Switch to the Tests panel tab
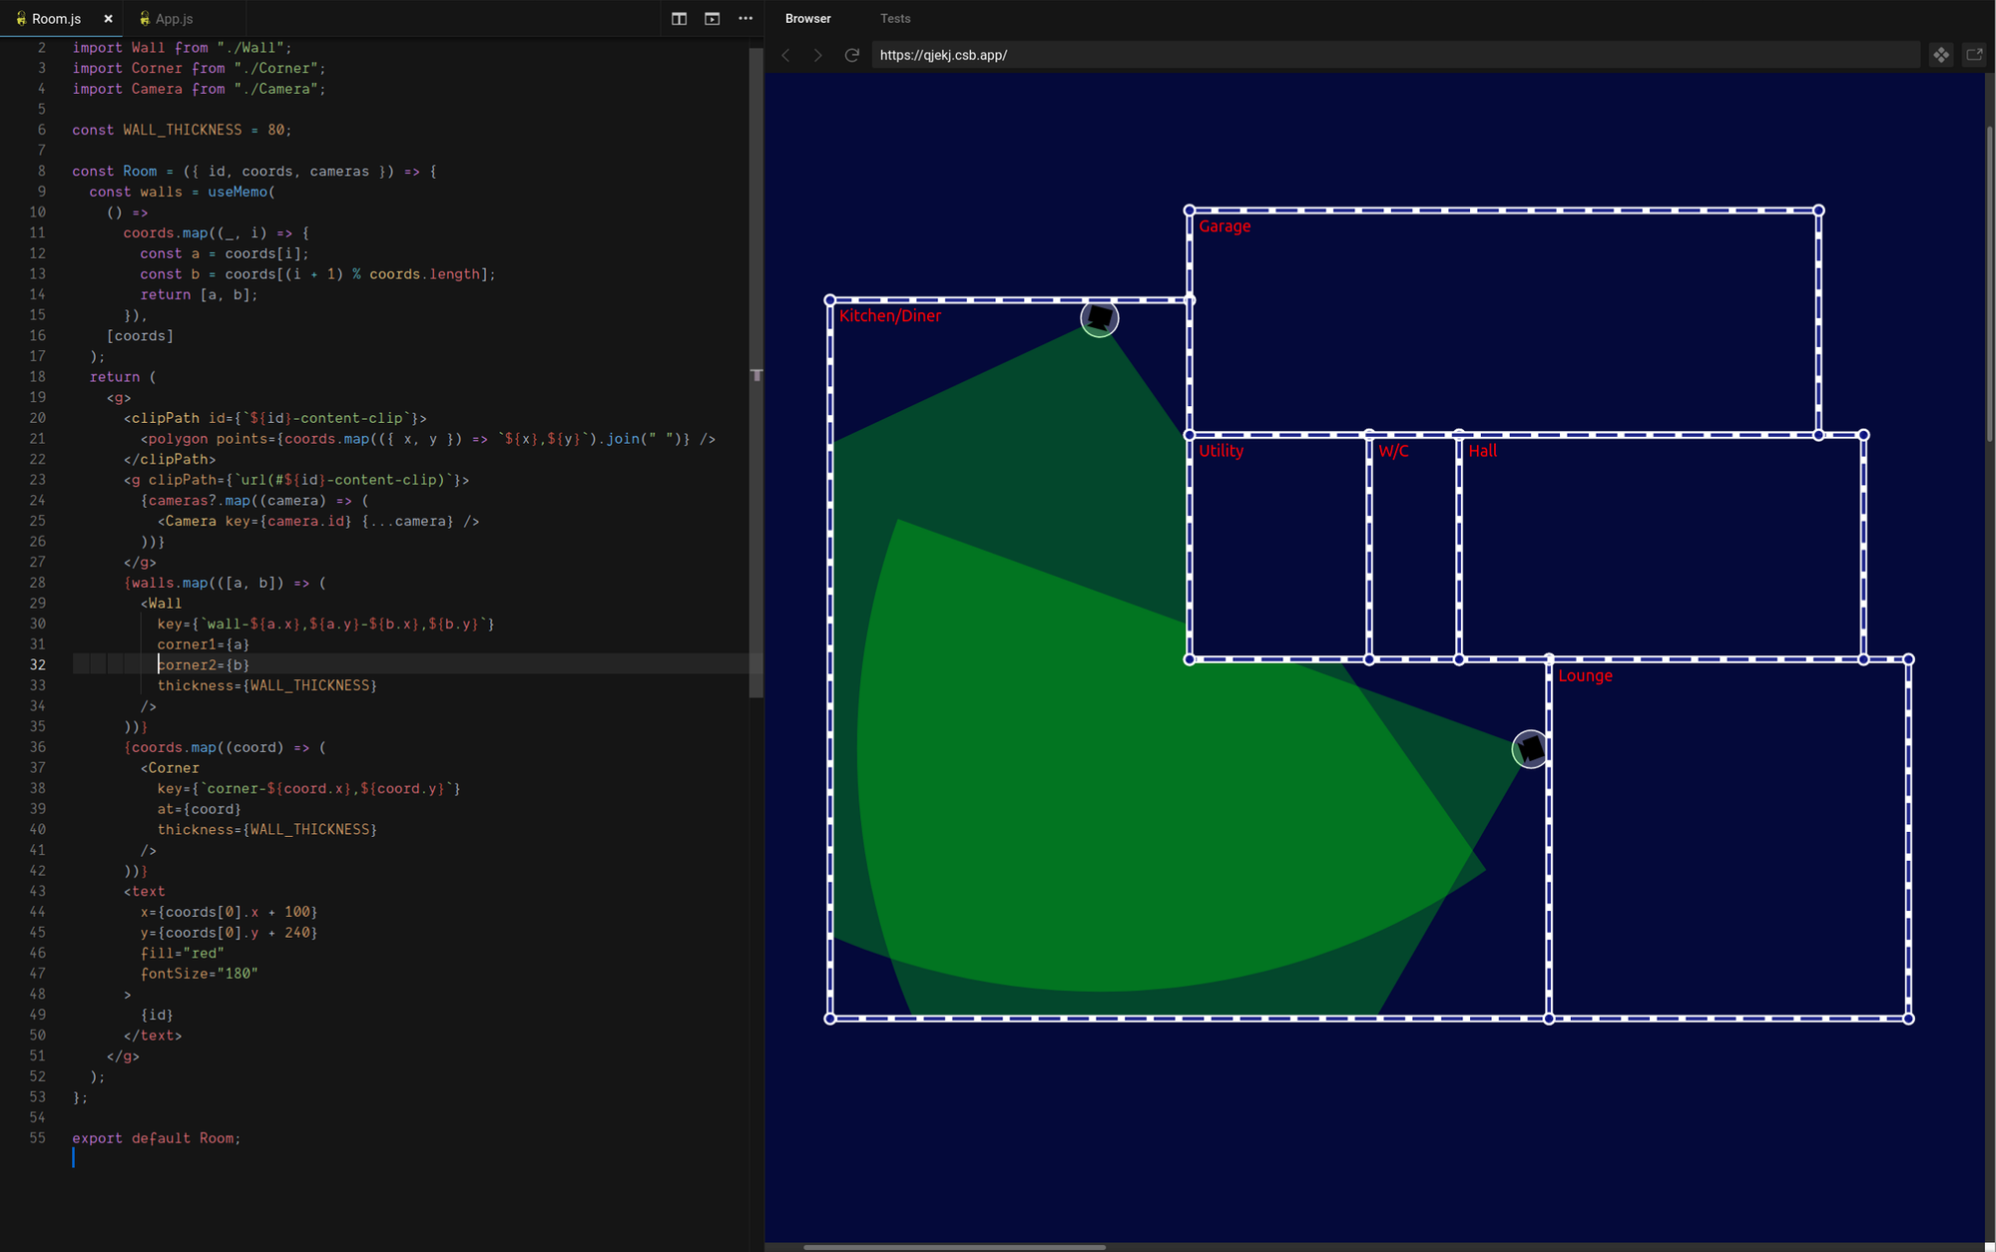This screenshot has height=1252, width=1996. (894, 19)
